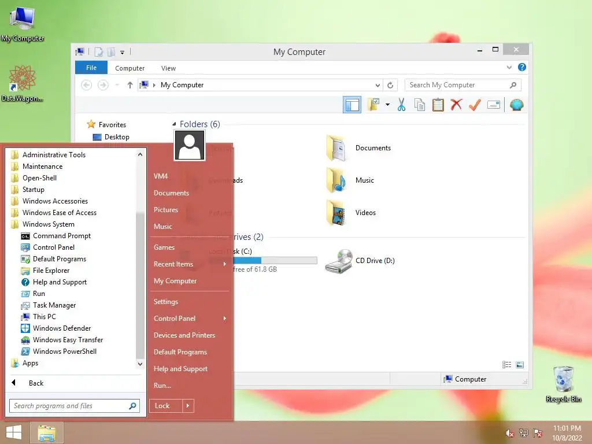
Task: Open shutdown options arrow beside Lock
Action: [x=188, y=406]
